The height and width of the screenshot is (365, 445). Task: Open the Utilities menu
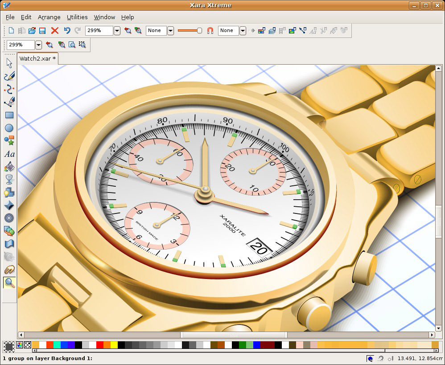77,17
